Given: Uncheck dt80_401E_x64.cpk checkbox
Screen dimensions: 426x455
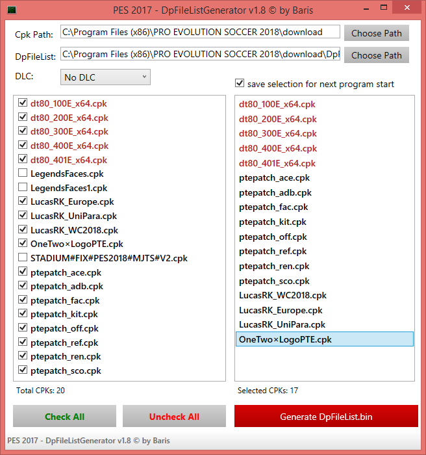Looking at the screenshot, I should coord(23,159).
